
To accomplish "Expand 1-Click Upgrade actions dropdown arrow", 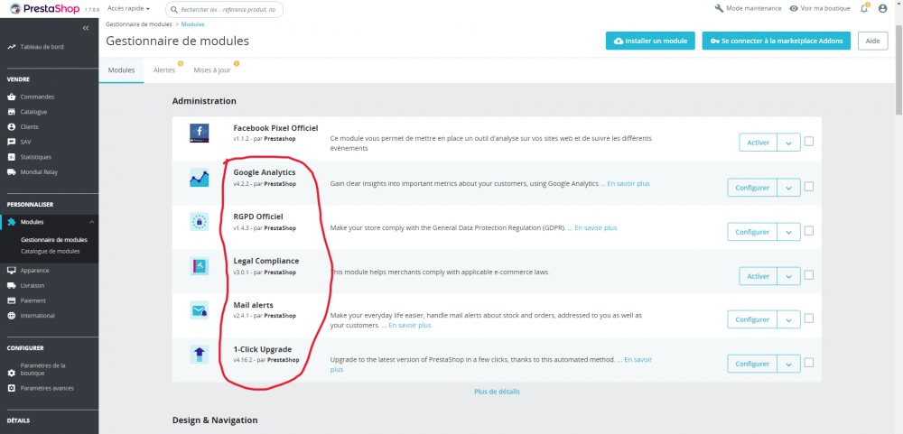I will coord(789,364).
